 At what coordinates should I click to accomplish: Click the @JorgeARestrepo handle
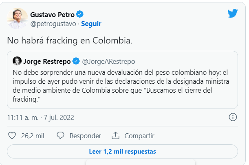pos(108,61)
